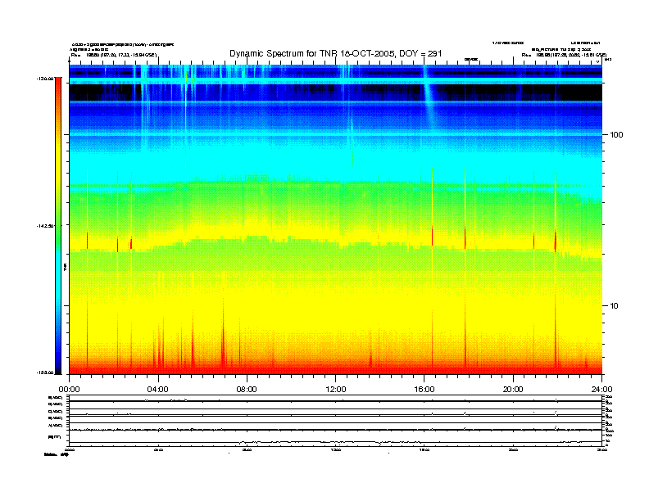The height and width of the screenshot is (501, 649).
Task: Click the -155.00 colorbar scale label
Action: (45, 372)
